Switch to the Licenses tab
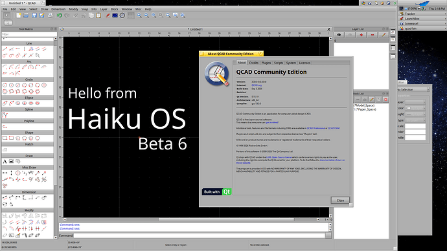 tap(304, 63)
